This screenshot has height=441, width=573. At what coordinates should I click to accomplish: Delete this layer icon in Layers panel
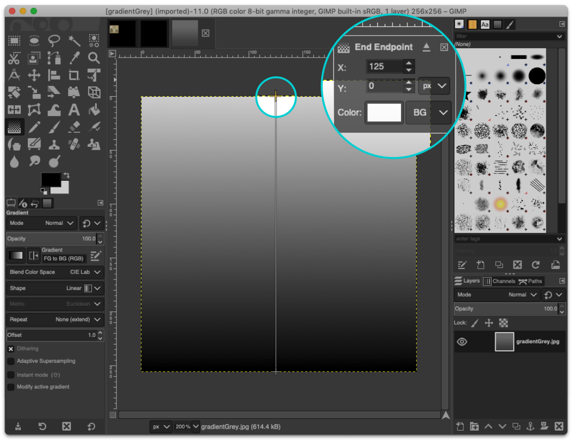tap(559, 426)
